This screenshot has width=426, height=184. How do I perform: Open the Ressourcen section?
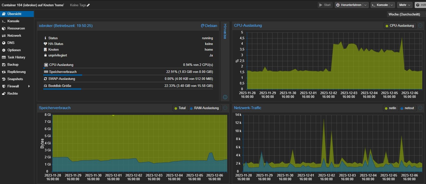(x=17, y=28)
